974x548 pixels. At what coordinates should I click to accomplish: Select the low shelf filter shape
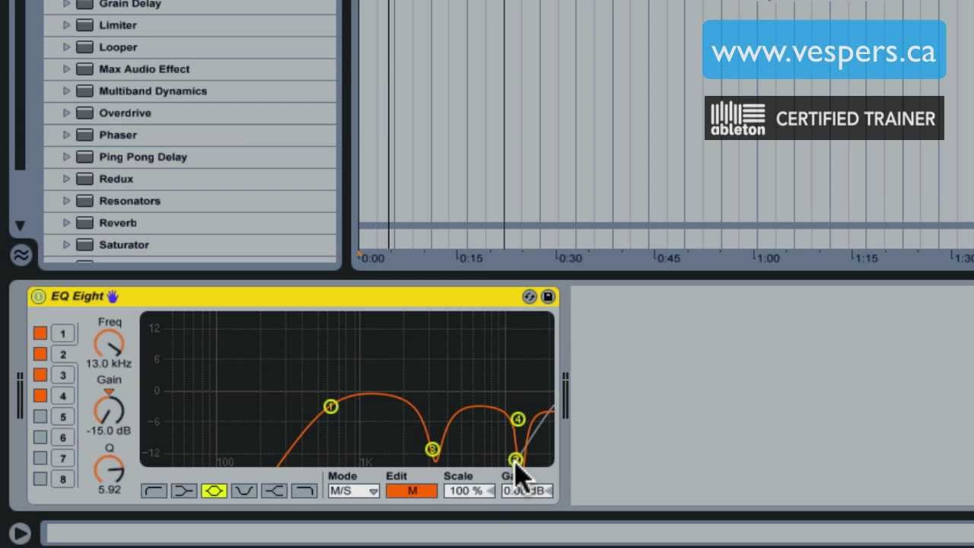184,491
